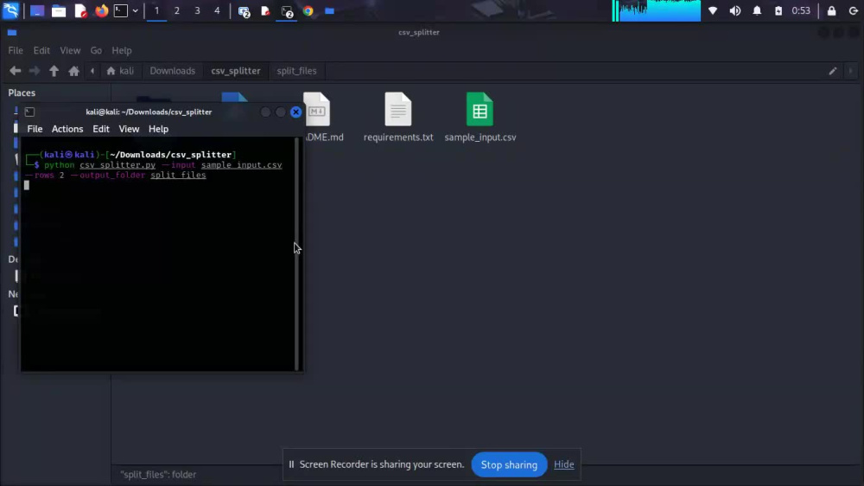The height and width of the screenshot is (486, 864).
Task: Select the sample_input.csv file
Action: coord(480,118)
